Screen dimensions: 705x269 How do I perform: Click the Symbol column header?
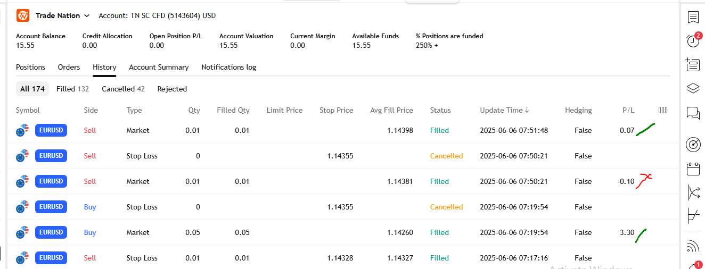(28, 111)
